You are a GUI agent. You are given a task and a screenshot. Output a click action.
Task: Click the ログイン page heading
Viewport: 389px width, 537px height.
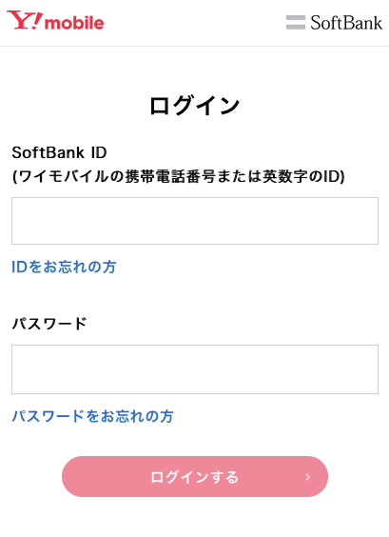pos(195,106)
